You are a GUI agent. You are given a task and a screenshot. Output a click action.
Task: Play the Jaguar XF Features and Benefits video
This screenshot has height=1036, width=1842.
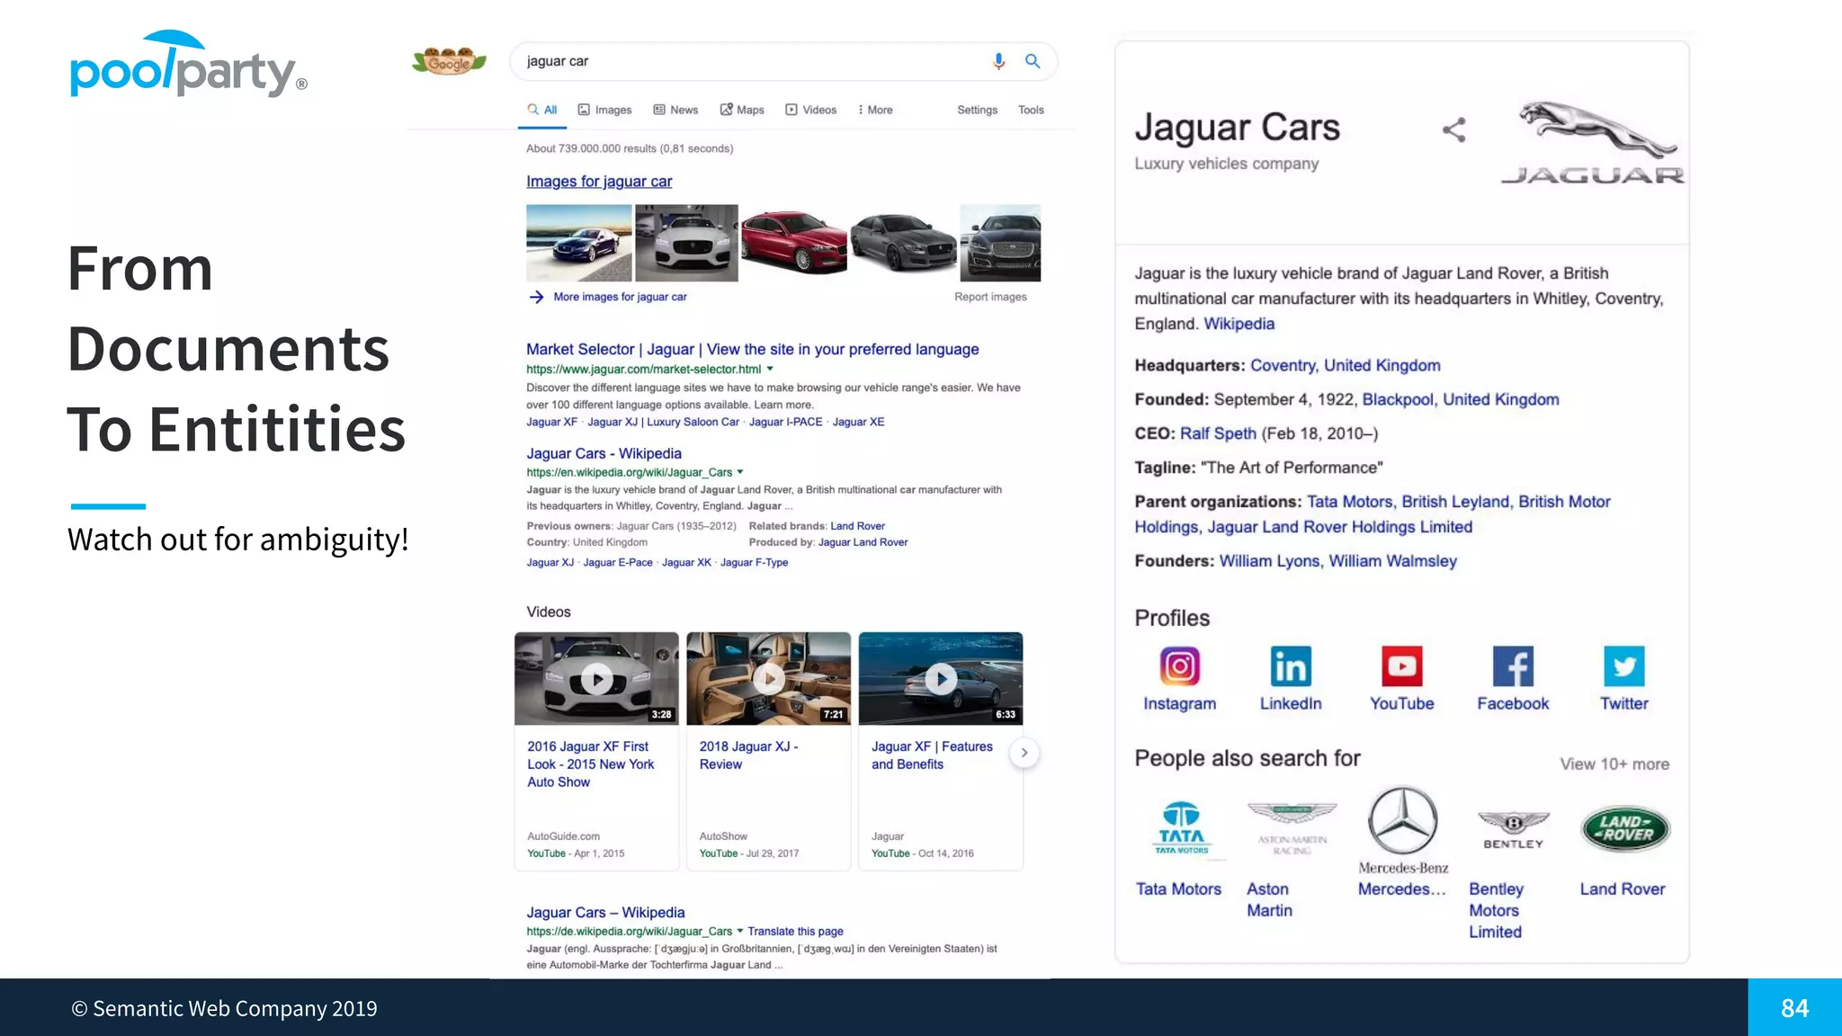(x=941, y=679)
